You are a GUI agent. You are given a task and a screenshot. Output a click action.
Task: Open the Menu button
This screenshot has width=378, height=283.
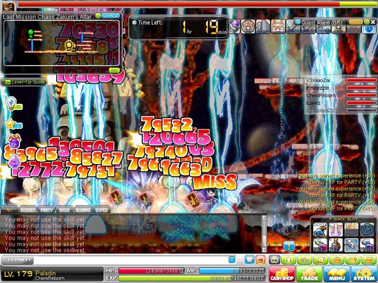pos(336,274)
